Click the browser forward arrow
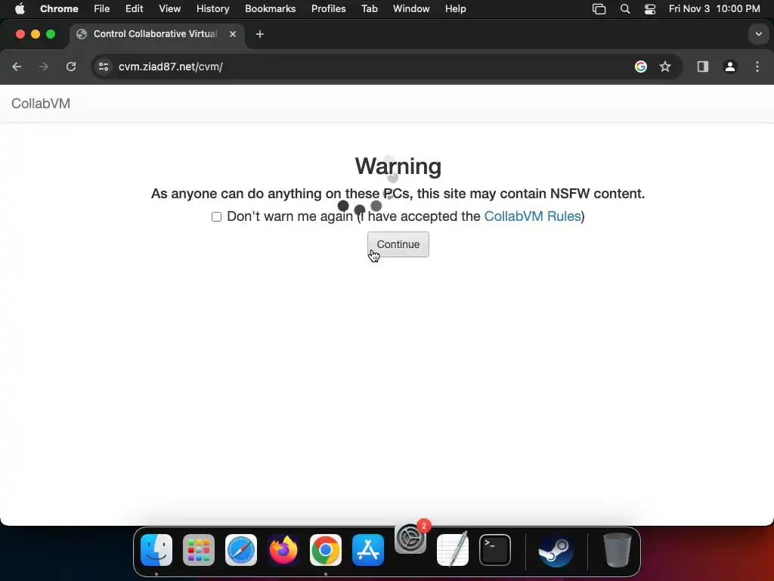The height and width of the screenshot is (581, 774). 43,67
